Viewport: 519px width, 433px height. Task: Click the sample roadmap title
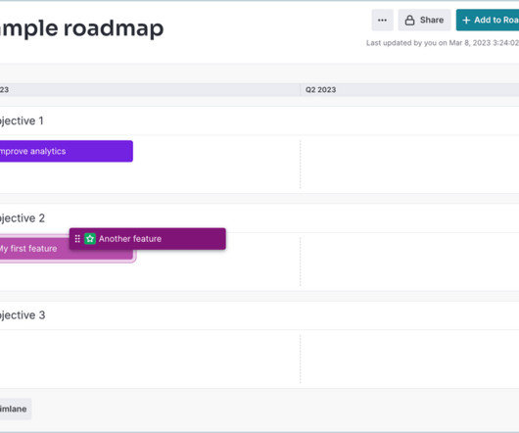[81, 28]
